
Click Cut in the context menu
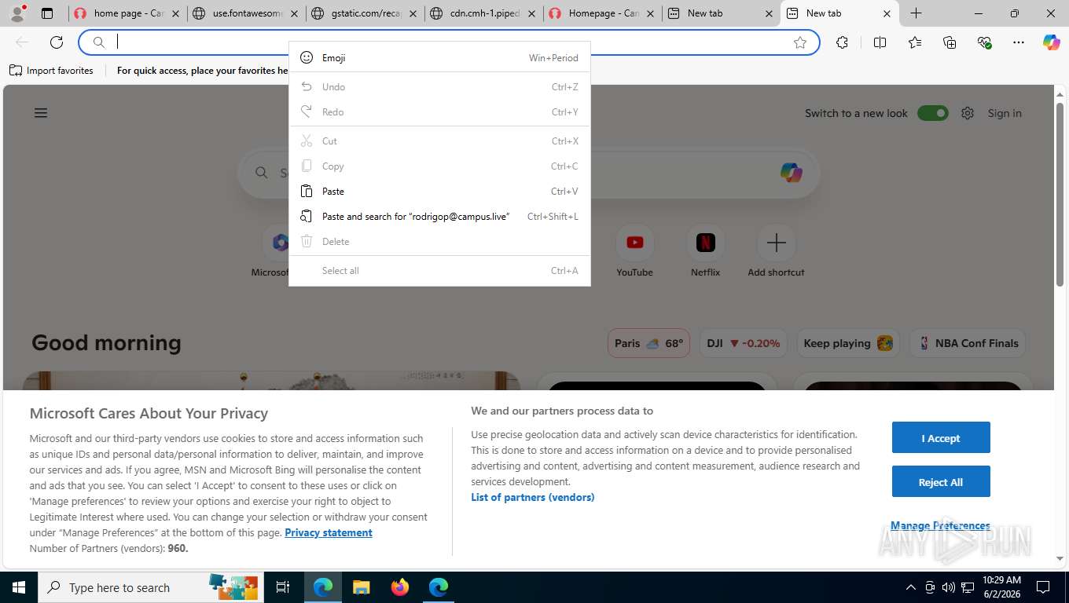pyautogui.click(x=439, y=141)
